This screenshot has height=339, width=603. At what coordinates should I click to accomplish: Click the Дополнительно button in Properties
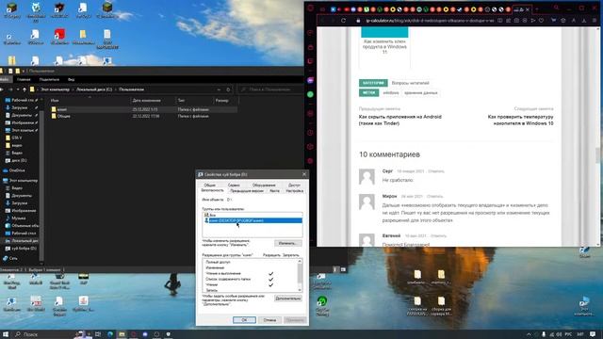pyautogui.click(x=288, y=299)
